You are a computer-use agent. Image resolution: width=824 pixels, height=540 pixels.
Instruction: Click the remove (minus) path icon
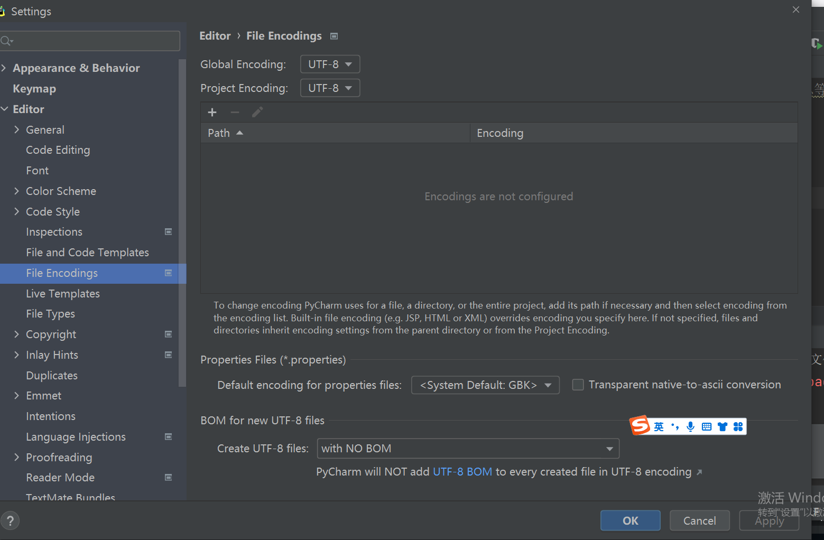click(235, 112)
